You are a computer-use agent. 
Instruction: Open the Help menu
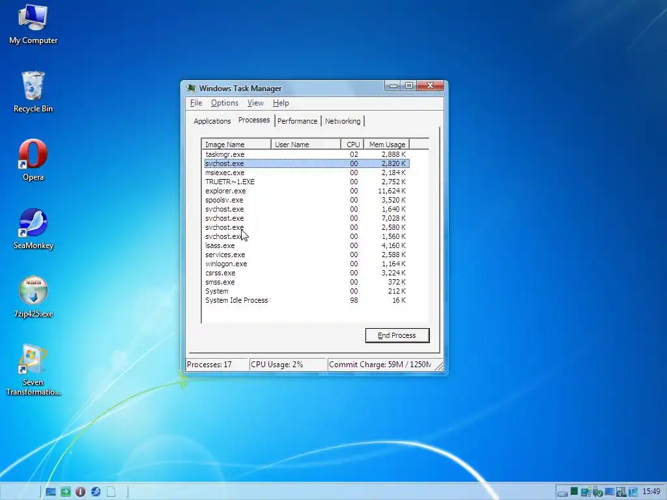click(281, 103)
